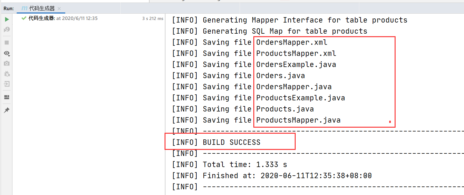Select the 代码生成器 run tab
464x195 pixels.
pyautogui.click(x=42, y=9)
